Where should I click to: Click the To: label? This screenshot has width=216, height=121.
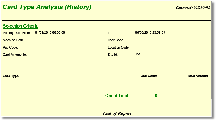point(110,33)
